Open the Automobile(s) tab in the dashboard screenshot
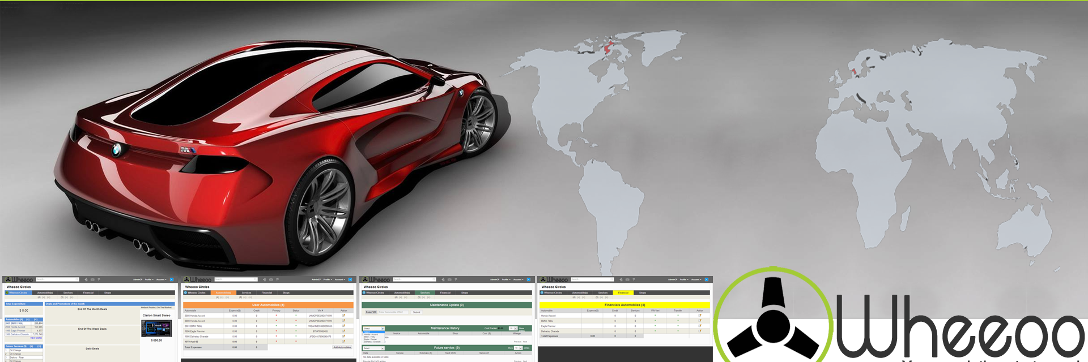The height and width of the screenshot is (362, 1088). coord(45,292)
